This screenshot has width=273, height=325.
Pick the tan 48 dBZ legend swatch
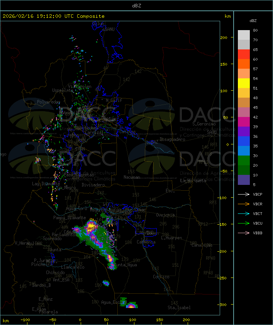pyautogui.click(x=244, y=102)
